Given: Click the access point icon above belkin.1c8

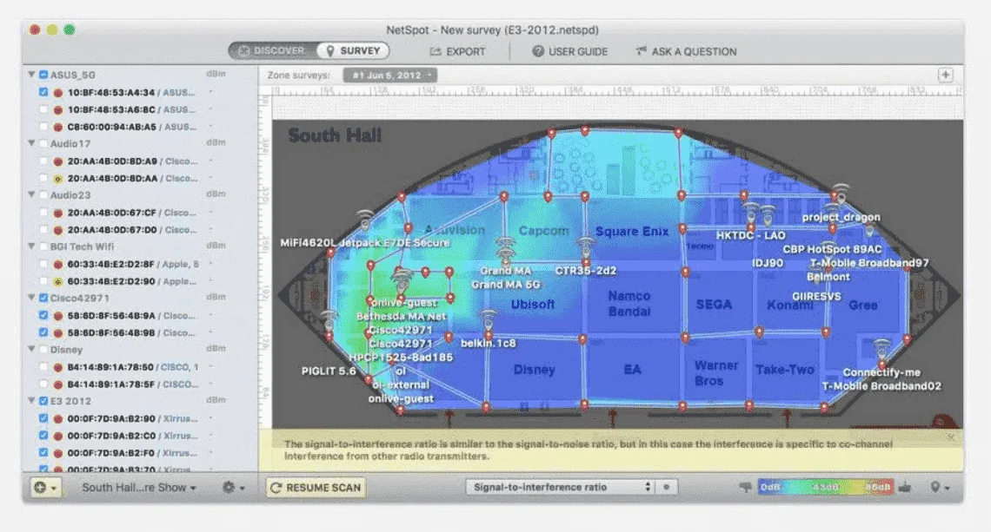Looking at the screenshot, I should (488, 319).
